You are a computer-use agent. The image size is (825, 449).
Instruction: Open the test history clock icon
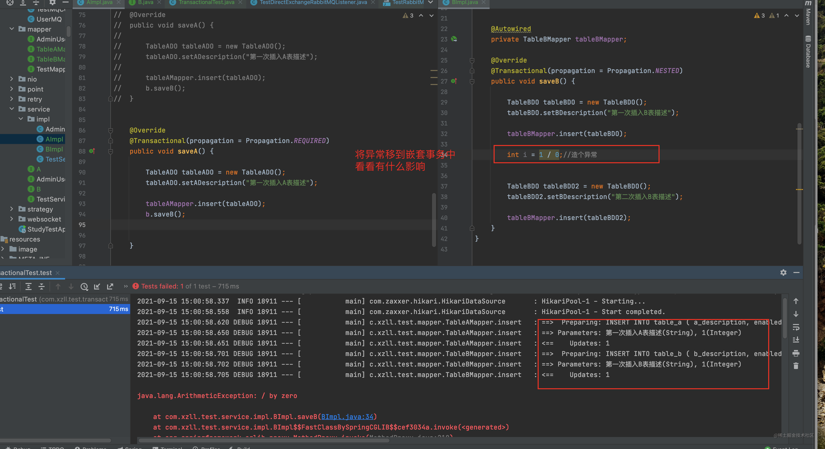coord(84,286)
